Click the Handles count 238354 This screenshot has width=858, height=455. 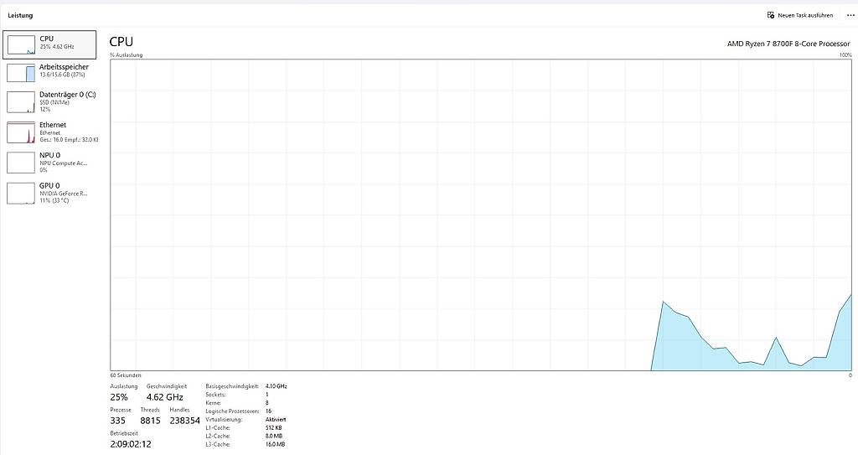pos(184,421)
